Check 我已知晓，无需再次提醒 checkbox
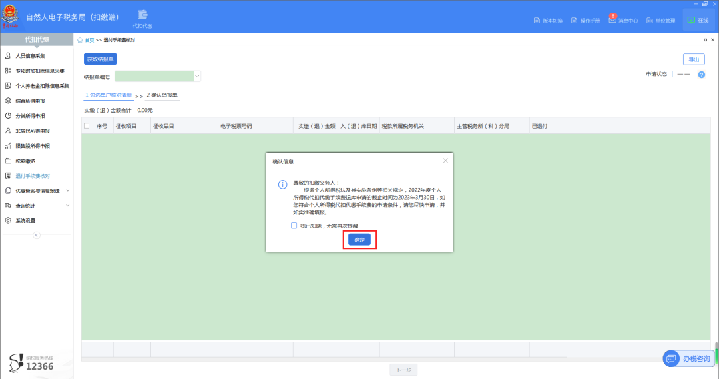The width and height of the screenshot is (719, 379). pyautogui.click(x=294, y=226)
